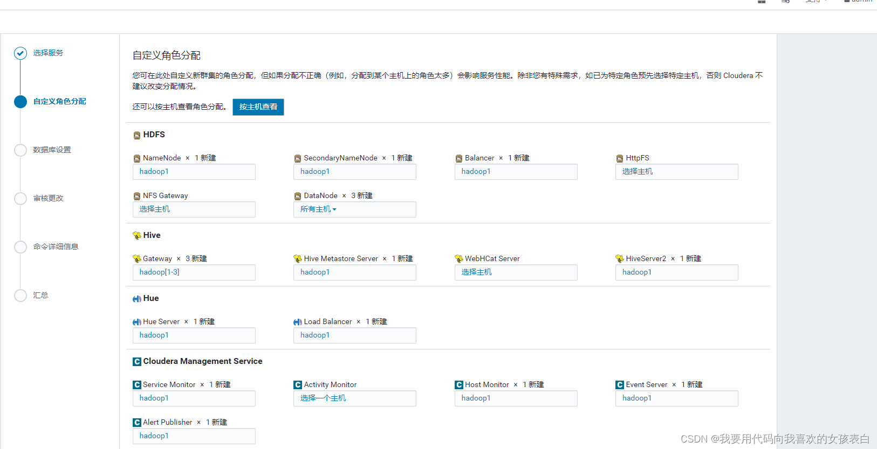Click the Event Server role icon
Image resolution: width=877 pixels, height=449 pixels.
coord(620,385)
